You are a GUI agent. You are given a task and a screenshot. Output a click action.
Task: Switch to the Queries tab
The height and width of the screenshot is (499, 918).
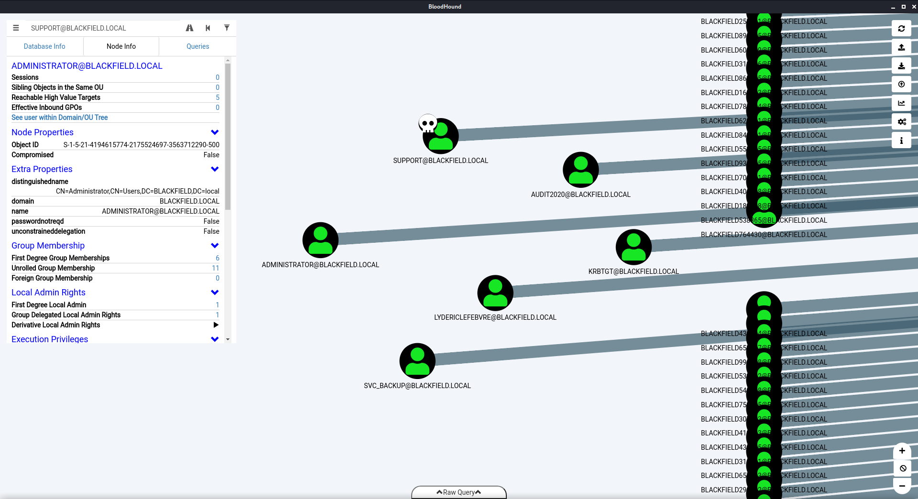point(197,46)
